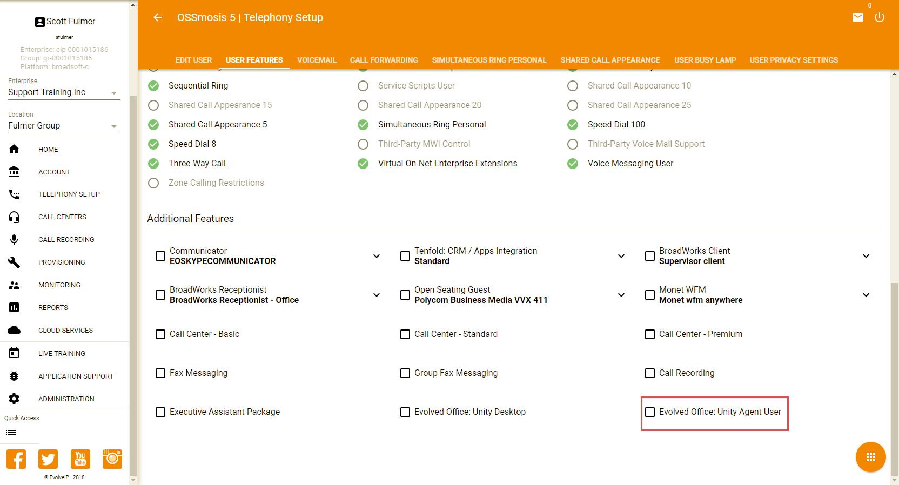Open the orange apps grid button
This screenshot has width=899, height=485.
870,457
